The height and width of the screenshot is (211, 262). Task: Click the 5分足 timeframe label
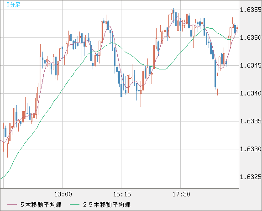[13, 5]
